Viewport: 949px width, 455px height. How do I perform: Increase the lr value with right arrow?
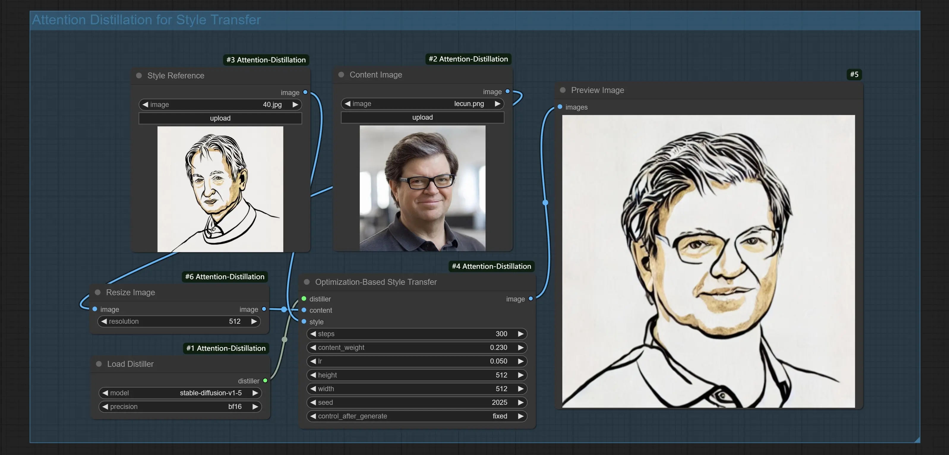(x=521, y=361)
